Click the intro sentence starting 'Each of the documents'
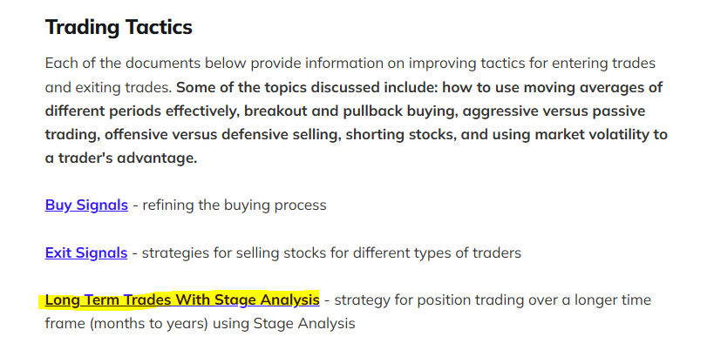The image size is (714, 350). click(x=350, y=64)
